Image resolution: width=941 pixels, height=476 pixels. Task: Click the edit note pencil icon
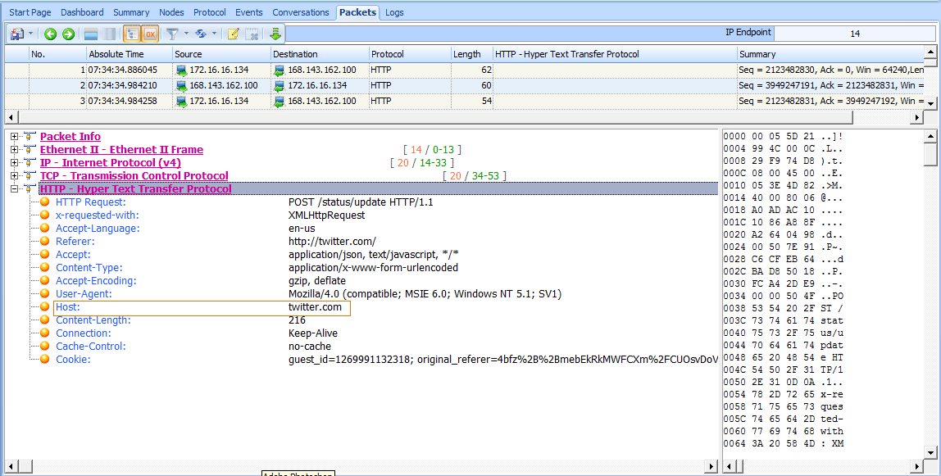tap(234, 34)
